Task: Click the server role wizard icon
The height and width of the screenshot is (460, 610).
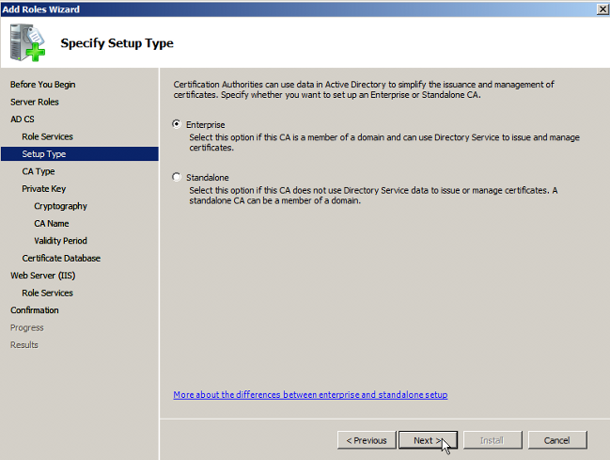Action: click(27, 42)
